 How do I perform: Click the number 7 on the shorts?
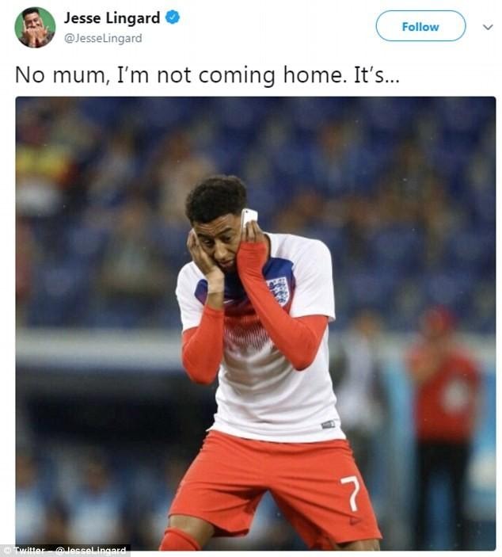(x=351, y=493)
